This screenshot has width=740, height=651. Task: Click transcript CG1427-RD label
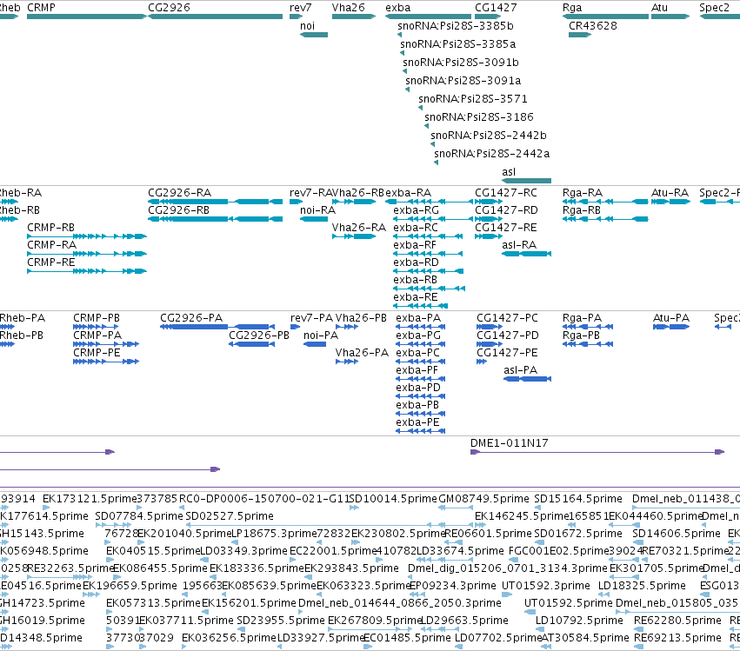(x=506, y=210)
